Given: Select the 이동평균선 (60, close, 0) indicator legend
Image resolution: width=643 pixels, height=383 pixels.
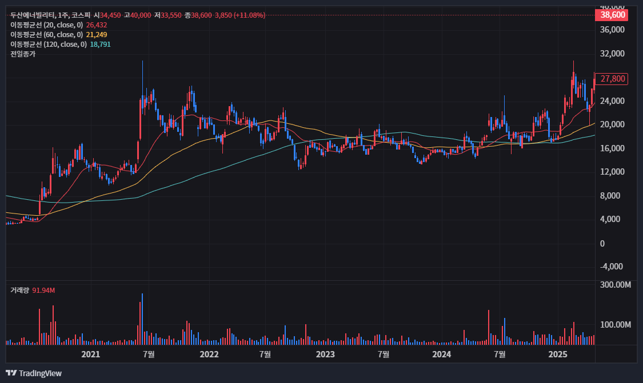Looking at the screenshot, I should click(46, 35).
